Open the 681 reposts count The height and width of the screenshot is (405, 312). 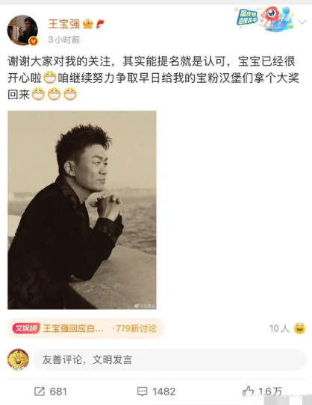coord(58,392)
